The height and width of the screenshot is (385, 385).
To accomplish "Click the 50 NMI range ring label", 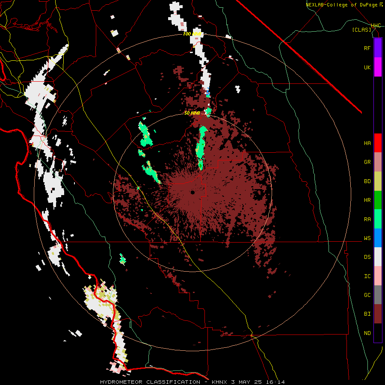I will coord(192,113).
